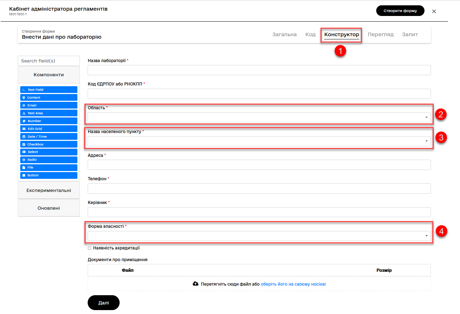Screen dimensions: 460x314
Task: Choose the Date / Time component
Action: click(x=49, y=137)
